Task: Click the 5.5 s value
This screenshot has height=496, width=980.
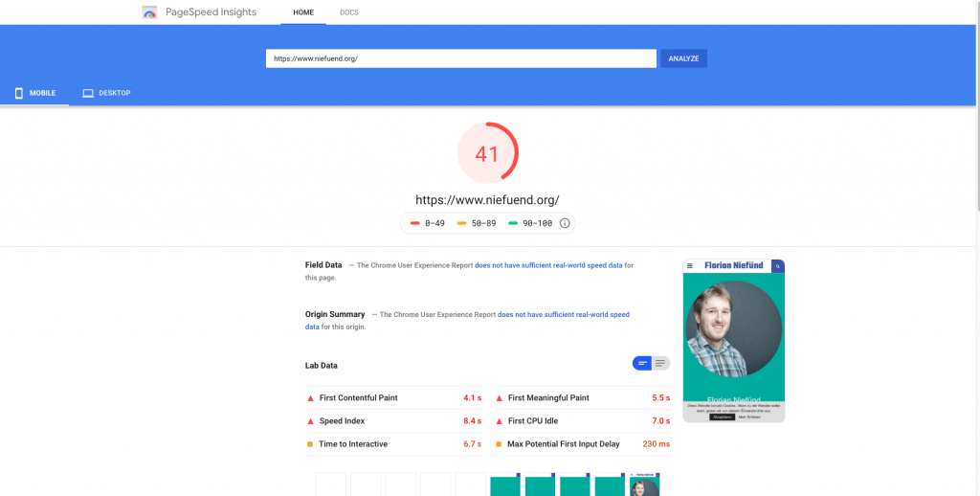Action: pos(660,397)
